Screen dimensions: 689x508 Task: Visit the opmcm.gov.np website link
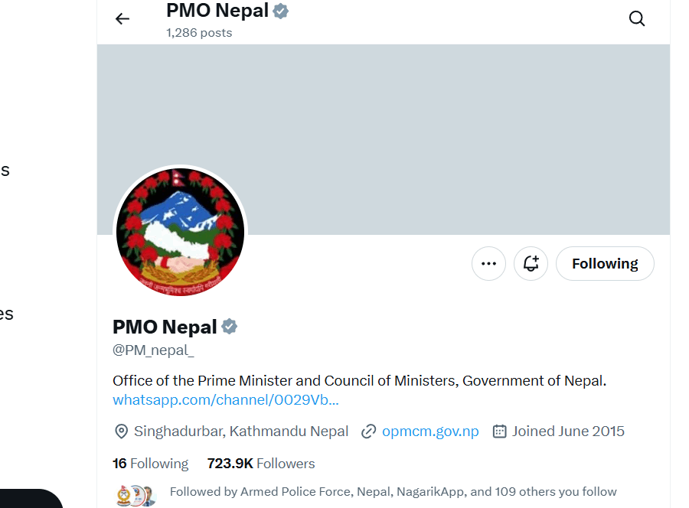click(430, 431)
